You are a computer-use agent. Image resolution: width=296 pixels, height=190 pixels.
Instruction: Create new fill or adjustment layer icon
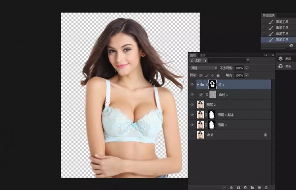click(246, 187)
